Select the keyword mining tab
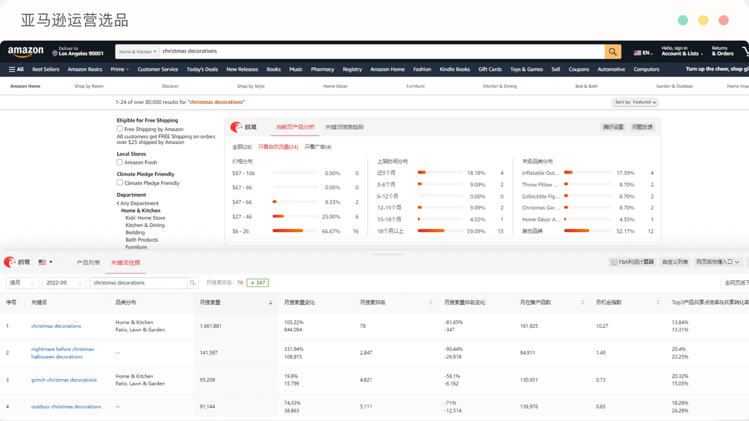Viewport: 749px width, 421px height. [126, 262]
